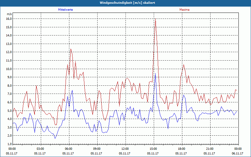Click the '12:00' time label
This screenshot has height=157, width=251.
point(125,149)
